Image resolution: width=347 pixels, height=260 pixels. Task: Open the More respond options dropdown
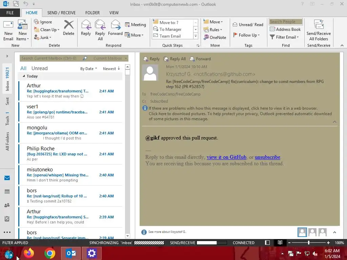(x=134, y=35)
